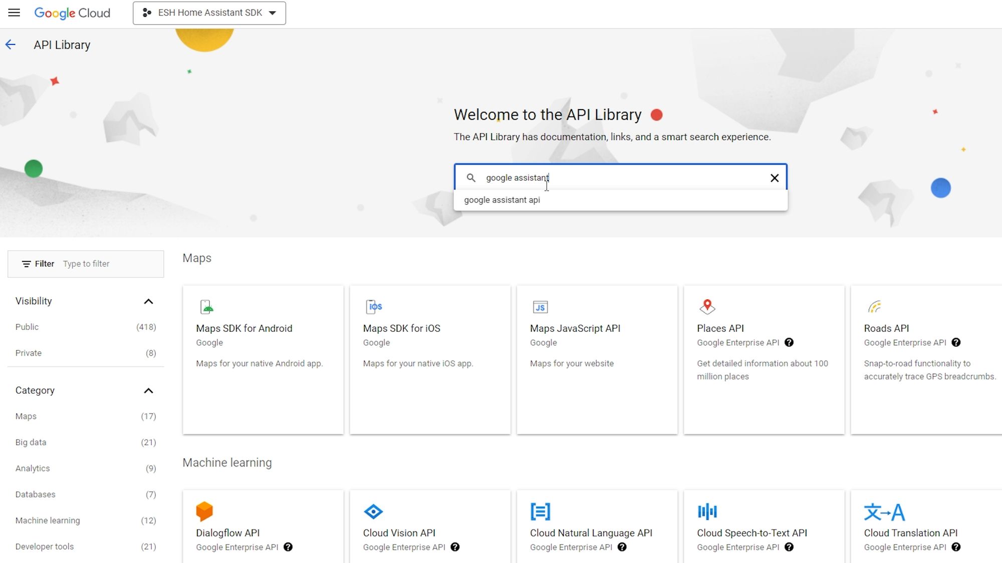Click the Places API location pin icon
Viewport: 1002px width, 563px height.
click(x=707, y=307)
